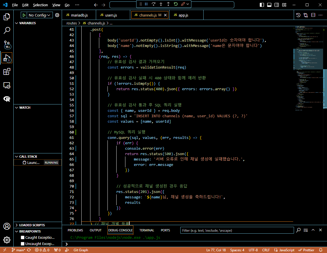Switch to OUTPUT panel tab
327x253 pixels.
(x=96, y=230)
